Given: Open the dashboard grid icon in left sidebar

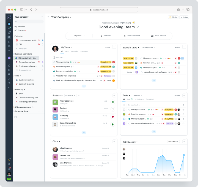Looking at the screenshot, I should pyautogui.click(x=9, y=24).
